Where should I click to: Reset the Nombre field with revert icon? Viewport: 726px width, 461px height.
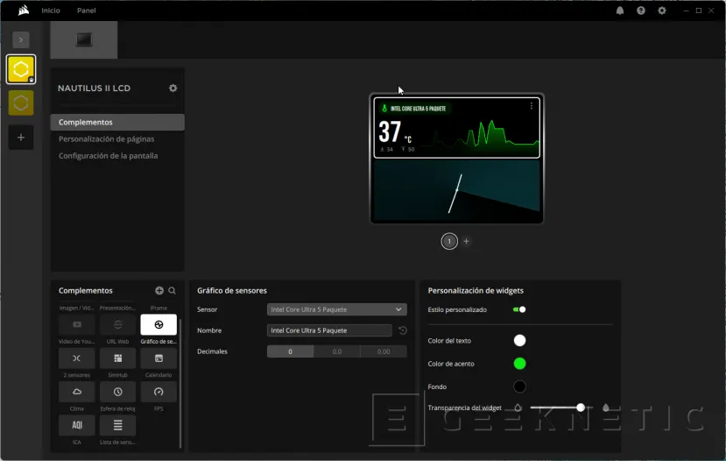click(x=402, y=330)
